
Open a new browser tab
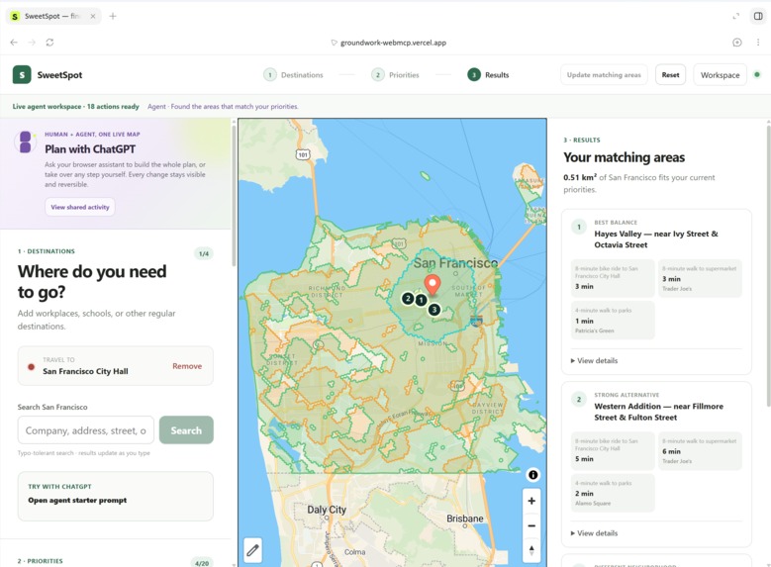point(113,16)
